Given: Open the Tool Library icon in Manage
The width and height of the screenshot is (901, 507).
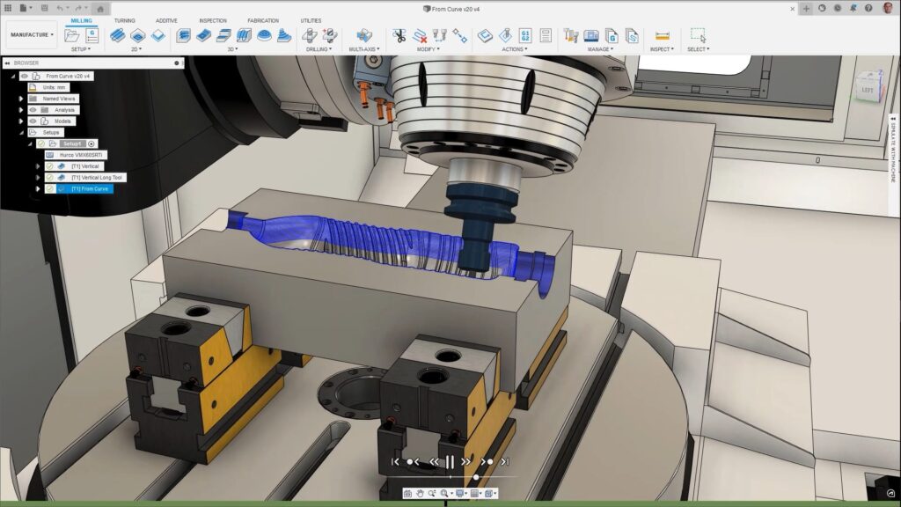Looking at the screenshot, I should pyautogui.click(x=571, y=35).
